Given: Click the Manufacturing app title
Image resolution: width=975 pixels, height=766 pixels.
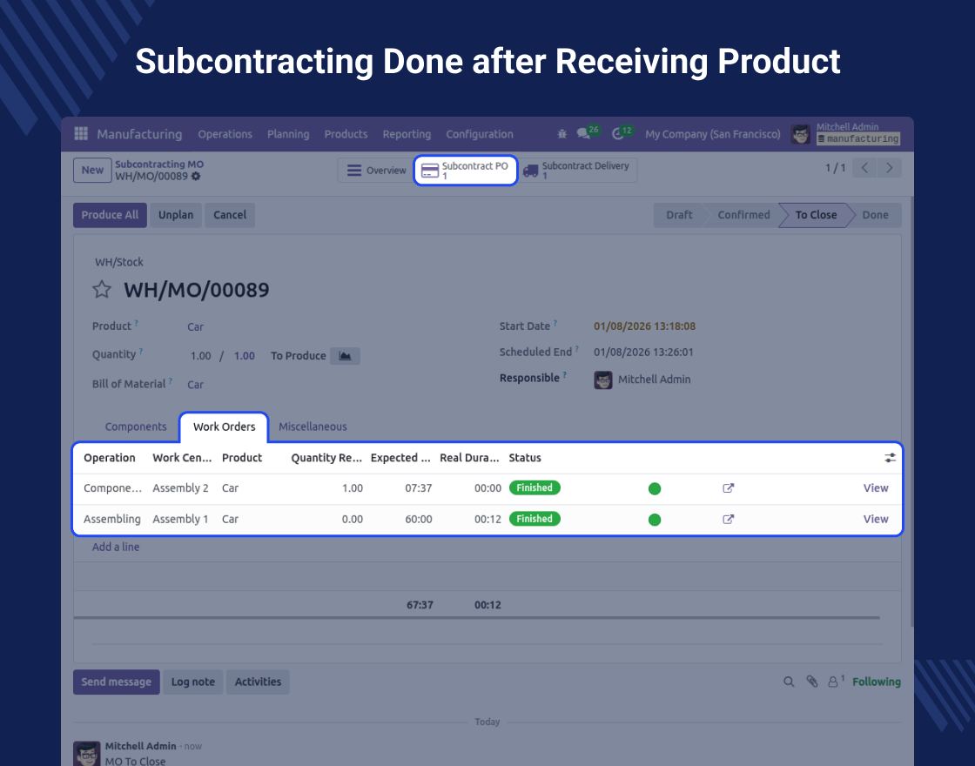Looking at the screenshot, I should coord(139,134).
